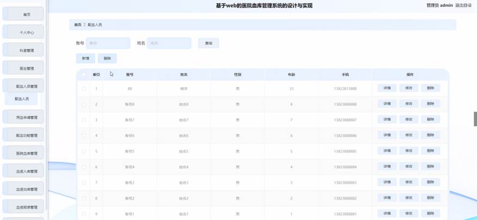Click 删除 for row index 1
477x220 pixels.
[x=430, y=88]
